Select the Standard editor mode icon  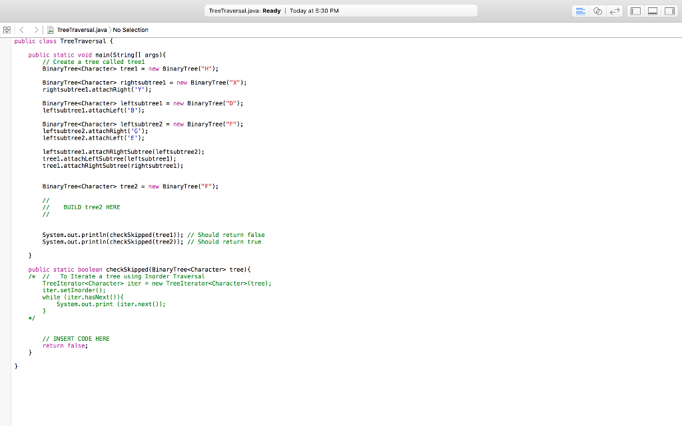pyautogui.click(x=581, y=11)
